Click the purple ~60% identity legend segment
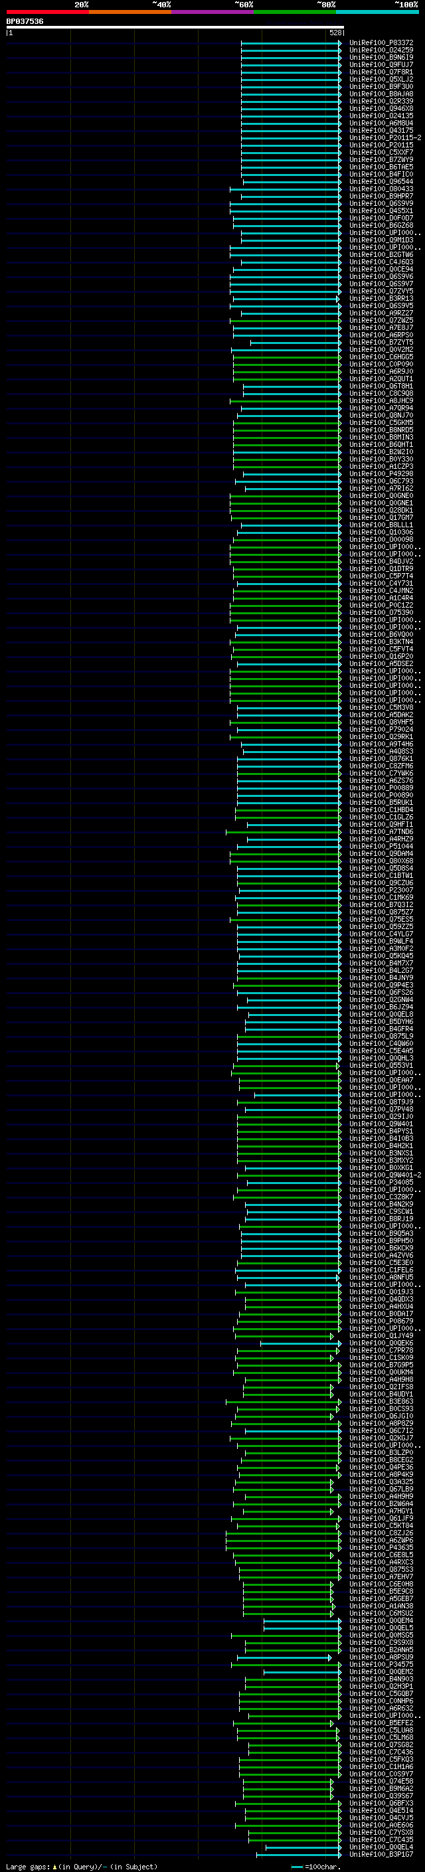The height and width of the screenshot is (1872, 425). click(212, 12)
